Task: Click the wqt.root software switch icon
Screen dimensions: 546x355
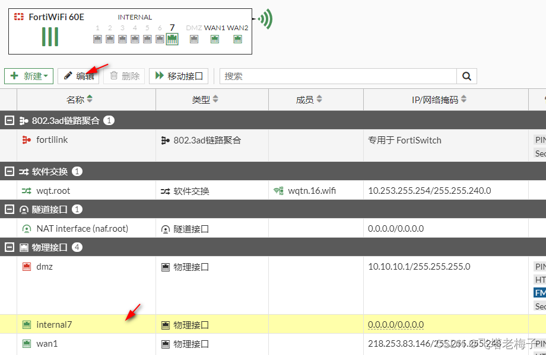Action: (27, 191)
